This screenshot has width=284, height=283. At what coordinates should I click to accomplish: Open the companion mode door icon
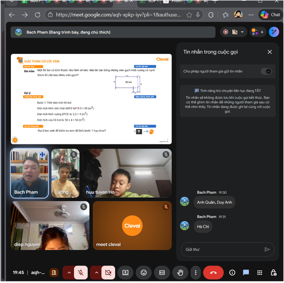click(54, 273)
